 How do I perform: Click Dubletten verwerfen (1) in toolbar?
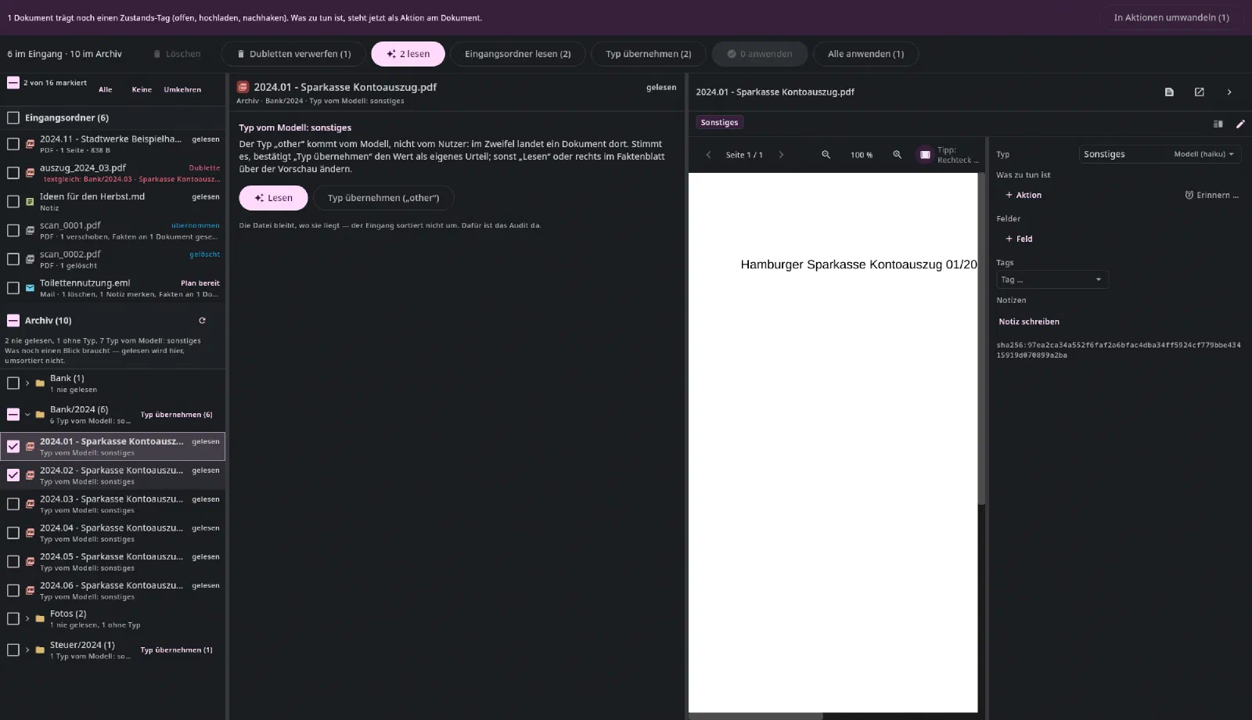293,54
